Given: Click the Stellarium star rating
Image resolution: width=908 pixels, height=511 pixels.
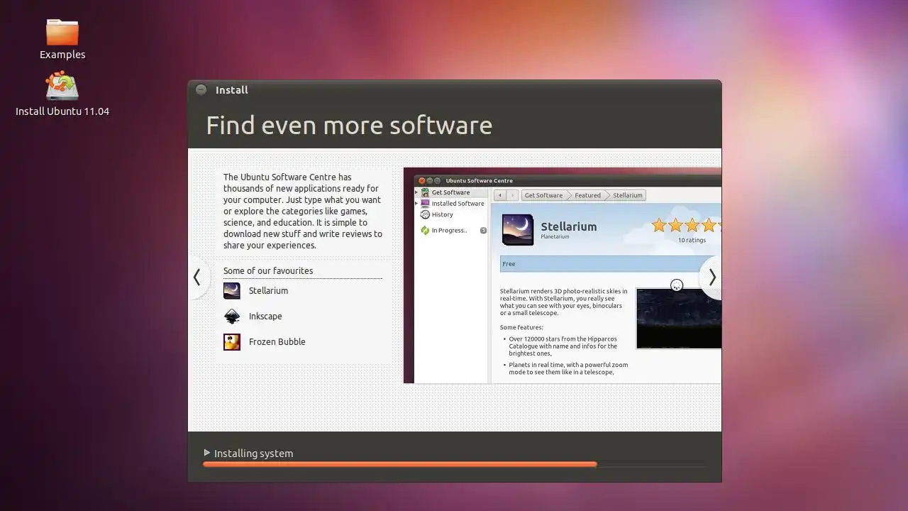Looking at the screenshot, I should 686,226.
